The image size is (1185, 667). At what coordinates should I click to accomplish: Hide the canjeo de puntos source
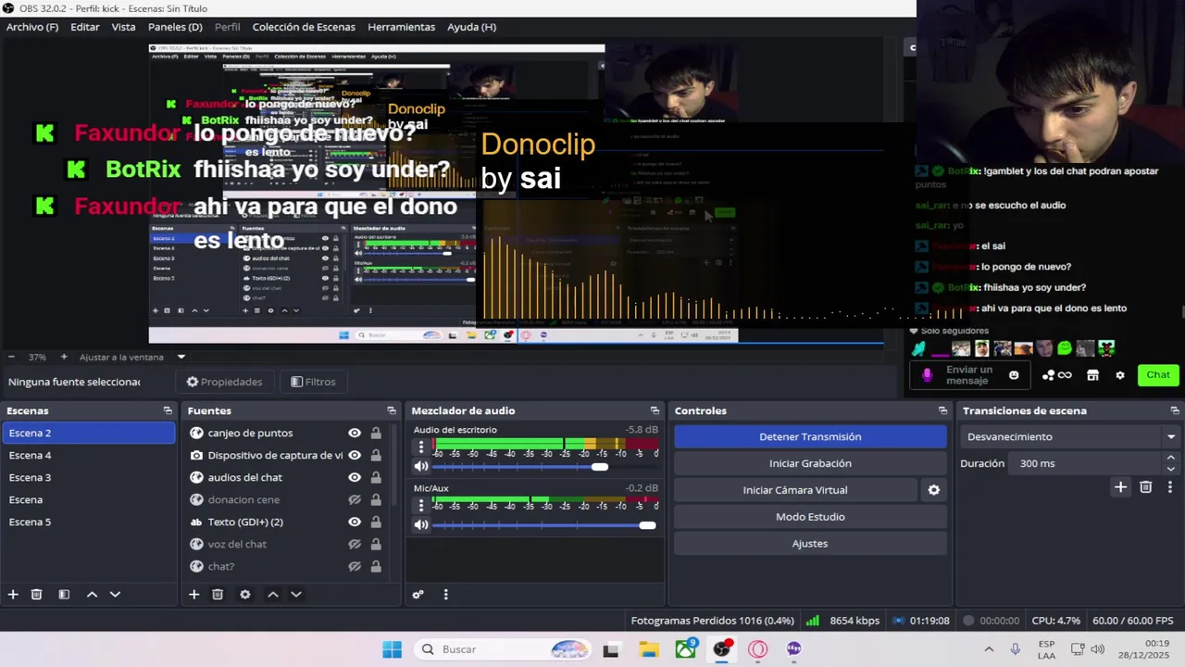click(x=355, y=433)
